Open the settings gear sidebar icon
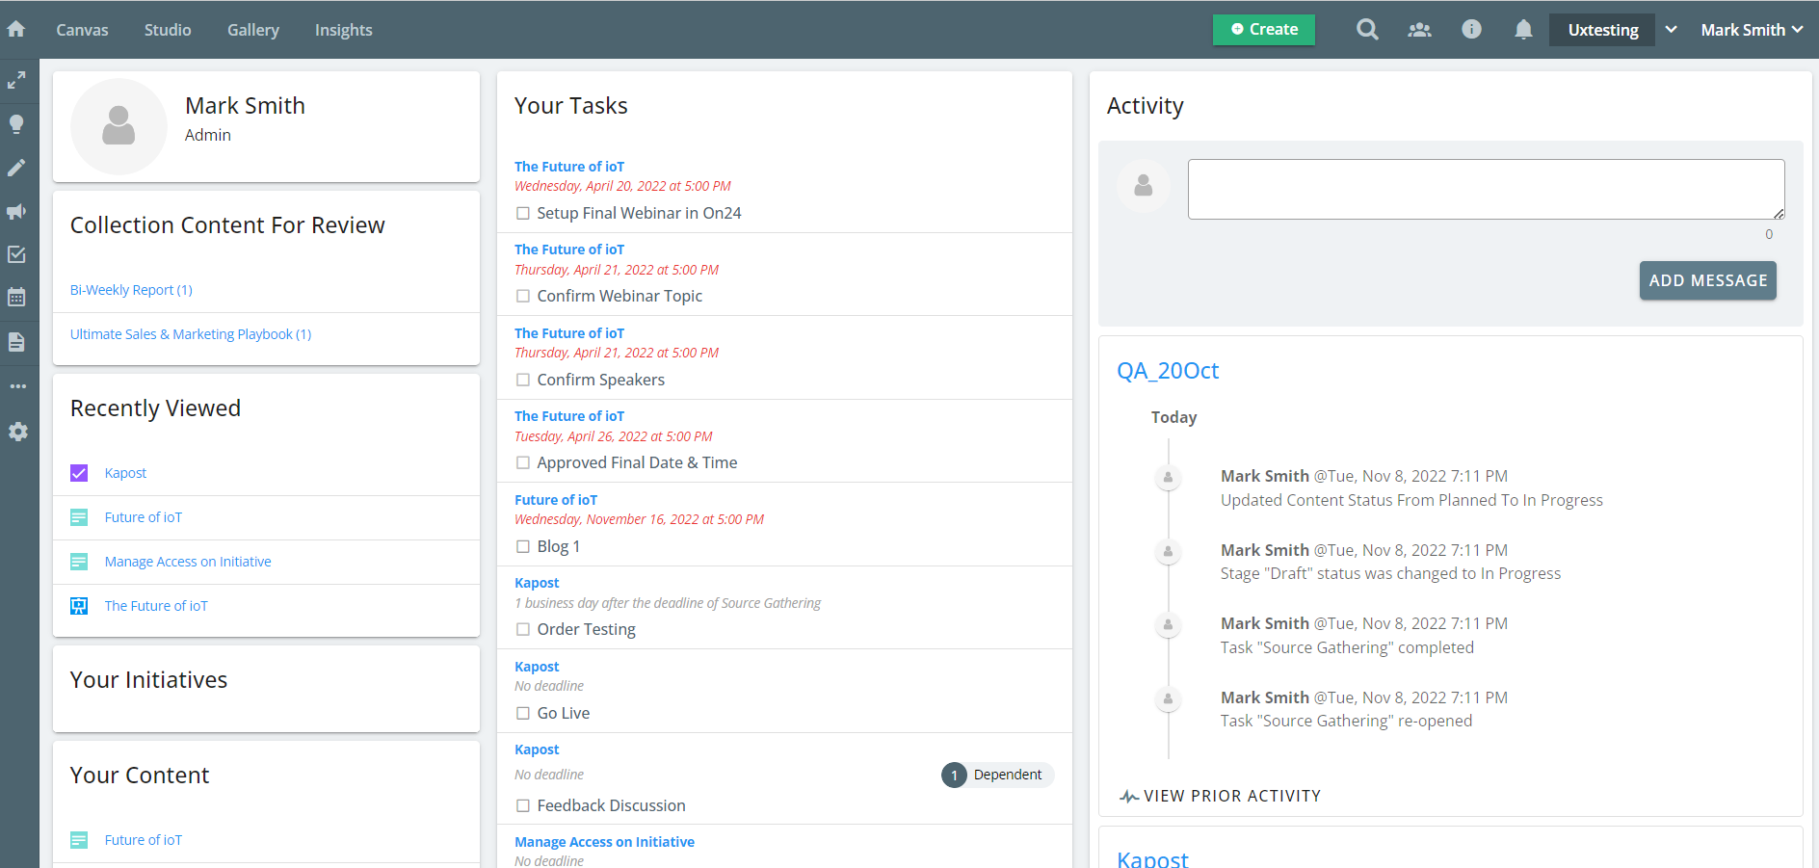The image size is (1819, 868). [x=17, y=432]
